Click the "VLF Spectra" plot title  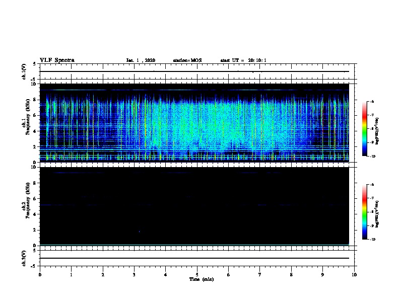click(x=57, y=60)
